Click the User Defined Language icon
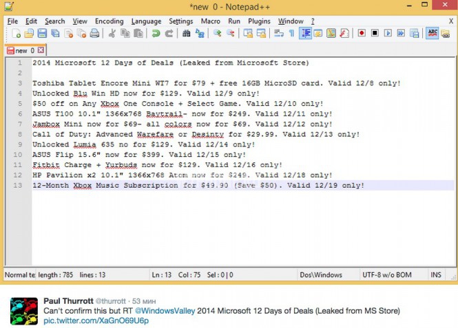 click(x=318, y=34)
